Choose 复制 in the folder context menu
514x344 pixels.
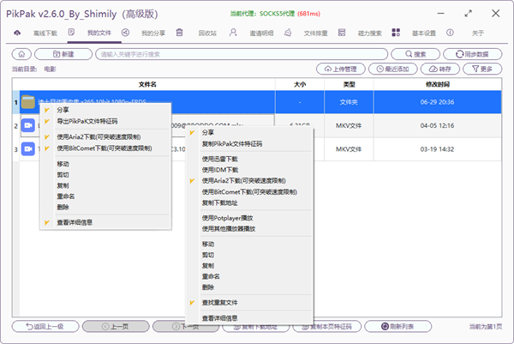point(105,185)
